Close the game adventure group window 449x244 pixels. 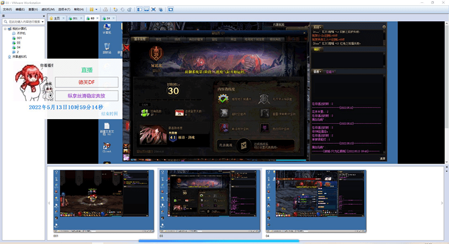(x=304, y=33)
